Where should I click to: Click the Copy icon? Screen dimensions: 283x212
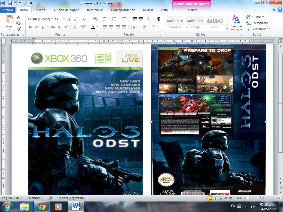tap(19, 23)
